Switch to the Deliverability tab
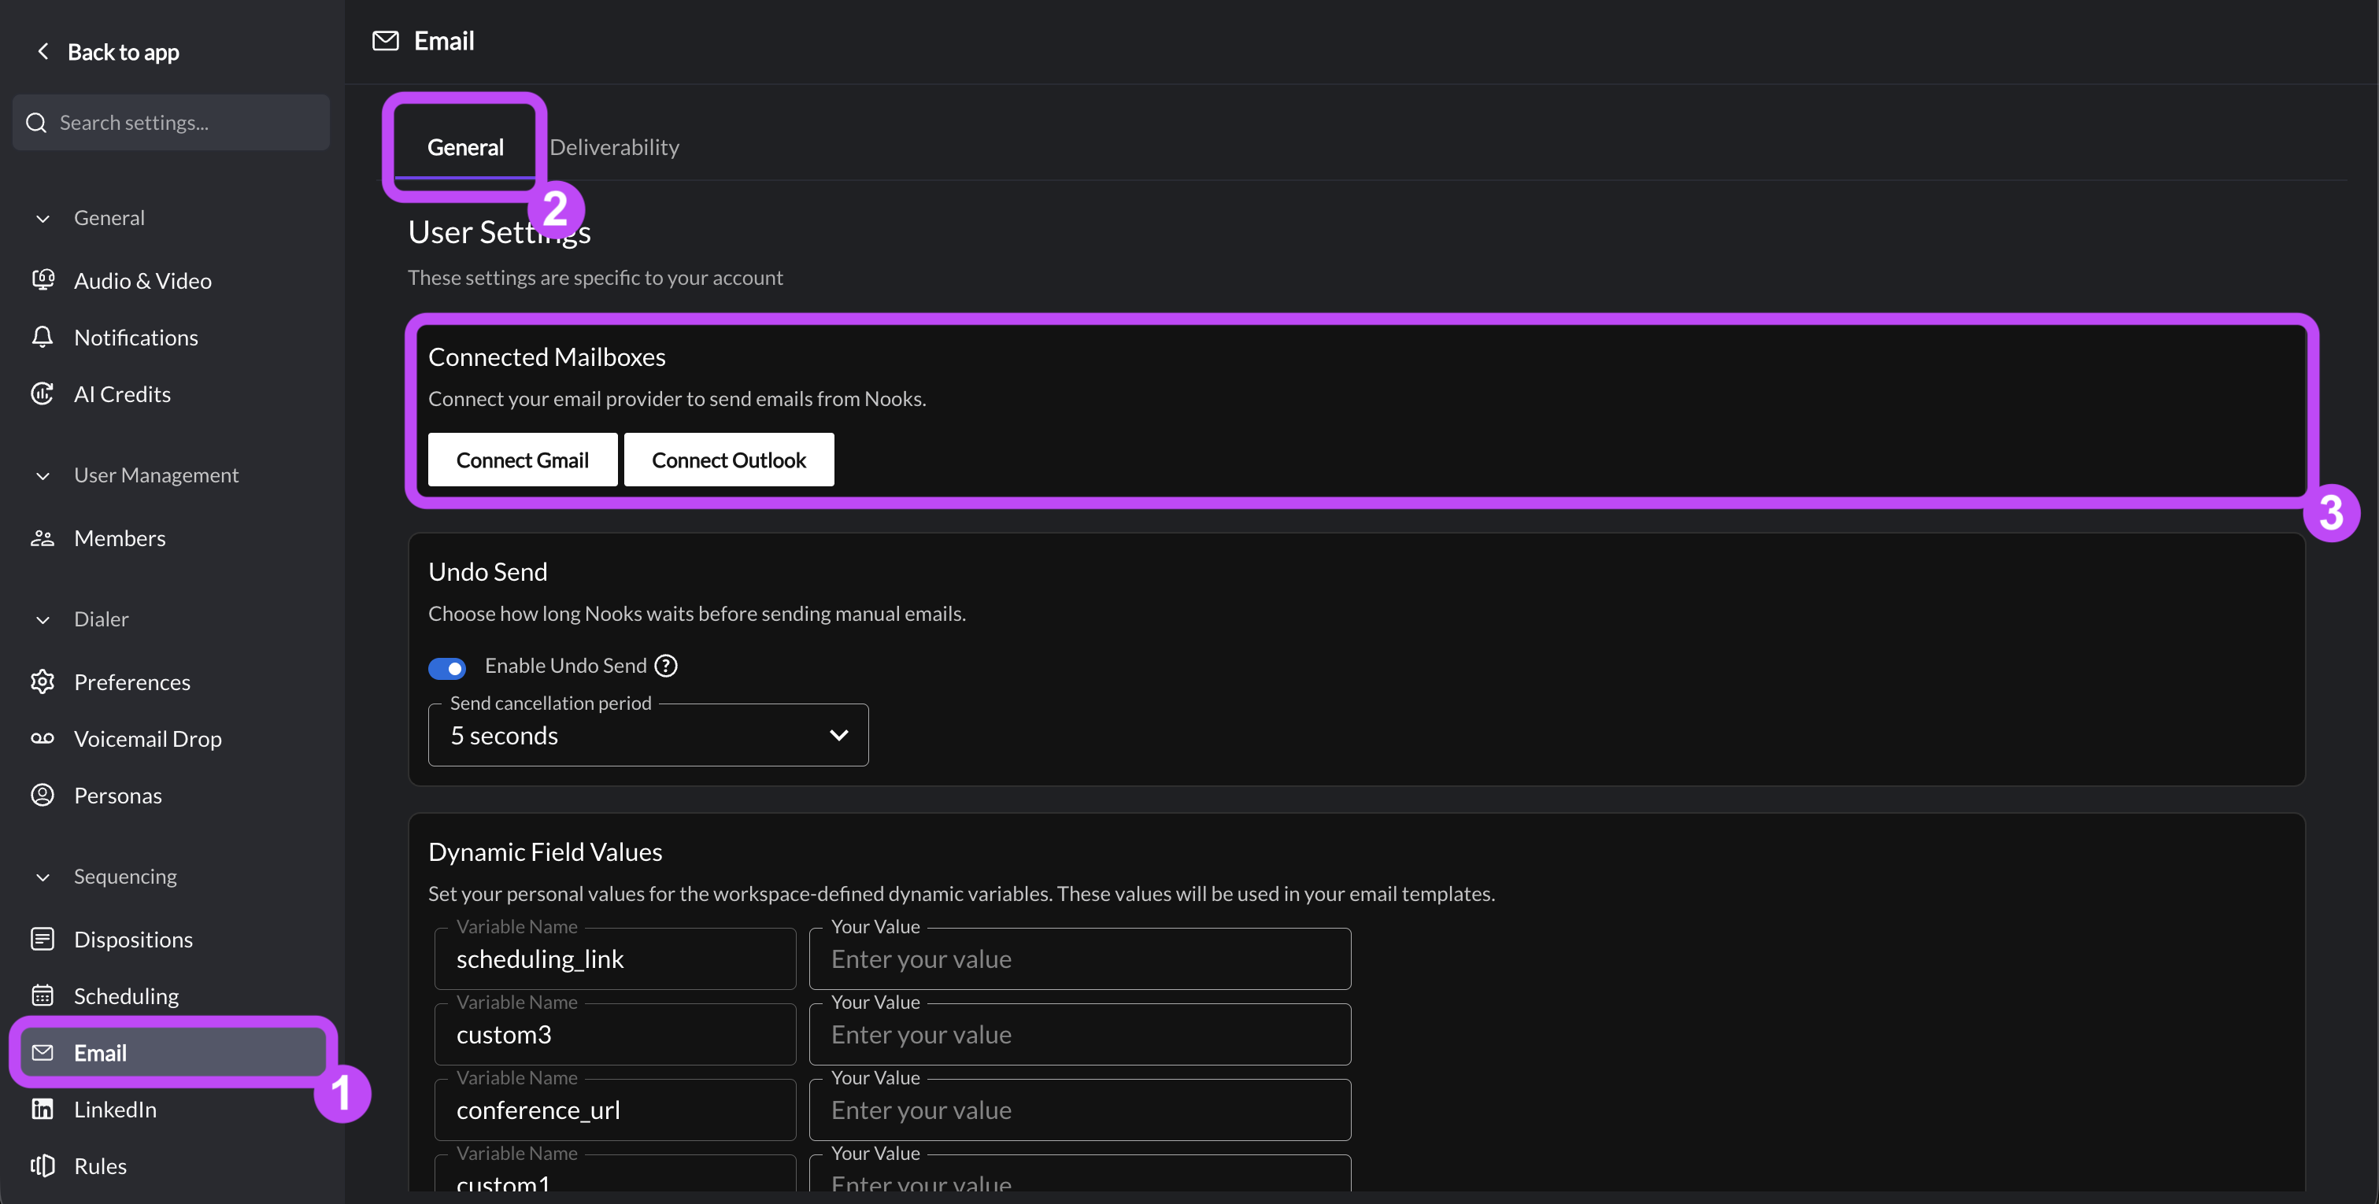The height and width of the screenshot is (1204, 2379). coord(614,147)
